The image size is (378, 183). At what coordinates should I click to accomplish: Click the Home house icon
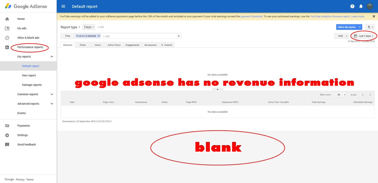coord(7,19)
